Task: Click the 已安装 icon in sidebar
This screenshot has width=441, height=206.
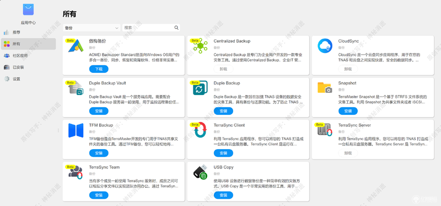Action: coord(7,67)
